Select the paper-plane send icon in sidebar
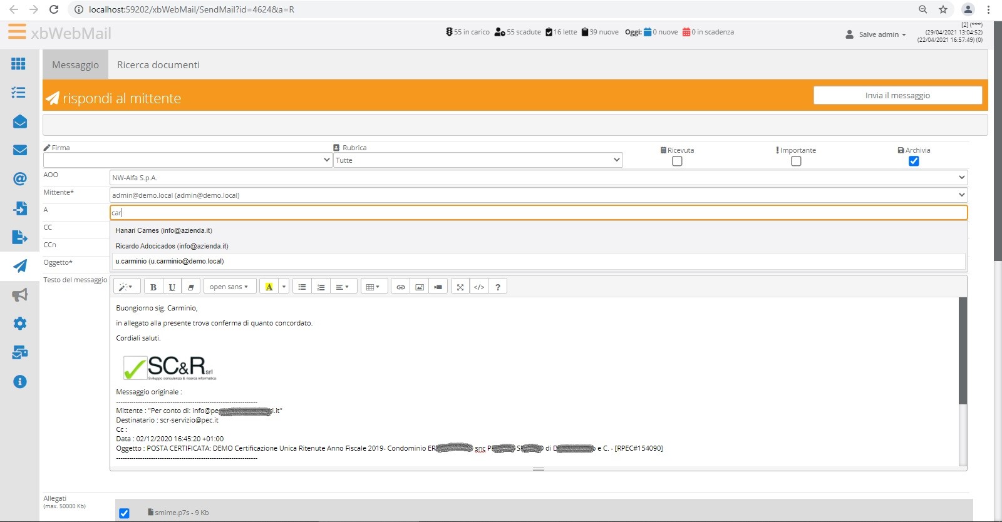1002x522 pixels. pyautogui.click(x=19, y=266)
